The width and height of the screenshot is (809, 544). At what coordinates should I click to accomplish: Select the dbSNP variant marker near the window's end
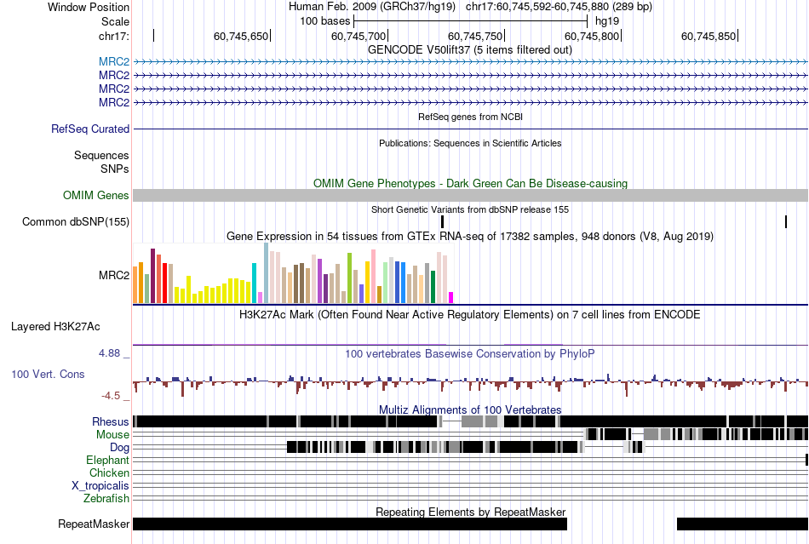click(786, 221)
